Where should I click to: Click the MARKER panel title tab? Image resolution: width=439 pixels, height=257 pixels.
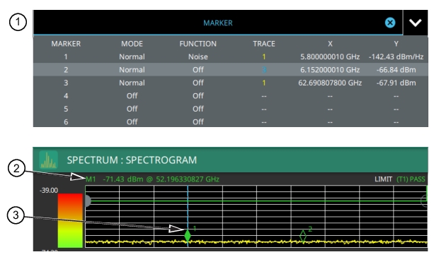point(218,23)
